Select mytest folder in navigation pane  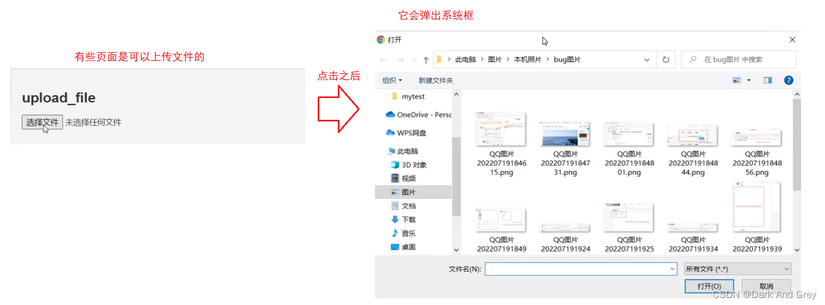pyautogui.click(x=412, y=97)
